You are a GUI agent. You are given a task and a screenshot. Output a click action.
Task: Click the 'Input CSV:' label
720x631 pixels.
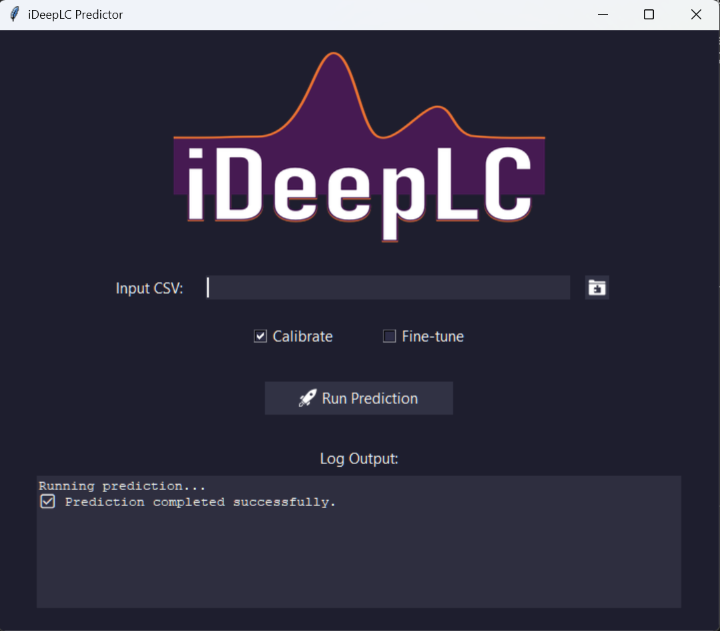coord(149,288)
